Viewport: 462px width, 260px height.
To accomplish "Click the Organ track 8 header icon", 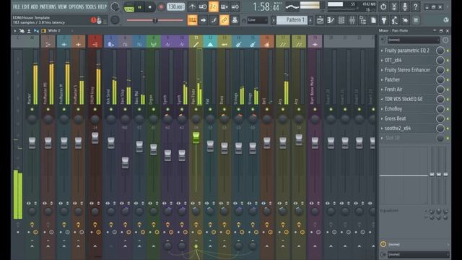I will pyautogui.click(x=153, y=44).
